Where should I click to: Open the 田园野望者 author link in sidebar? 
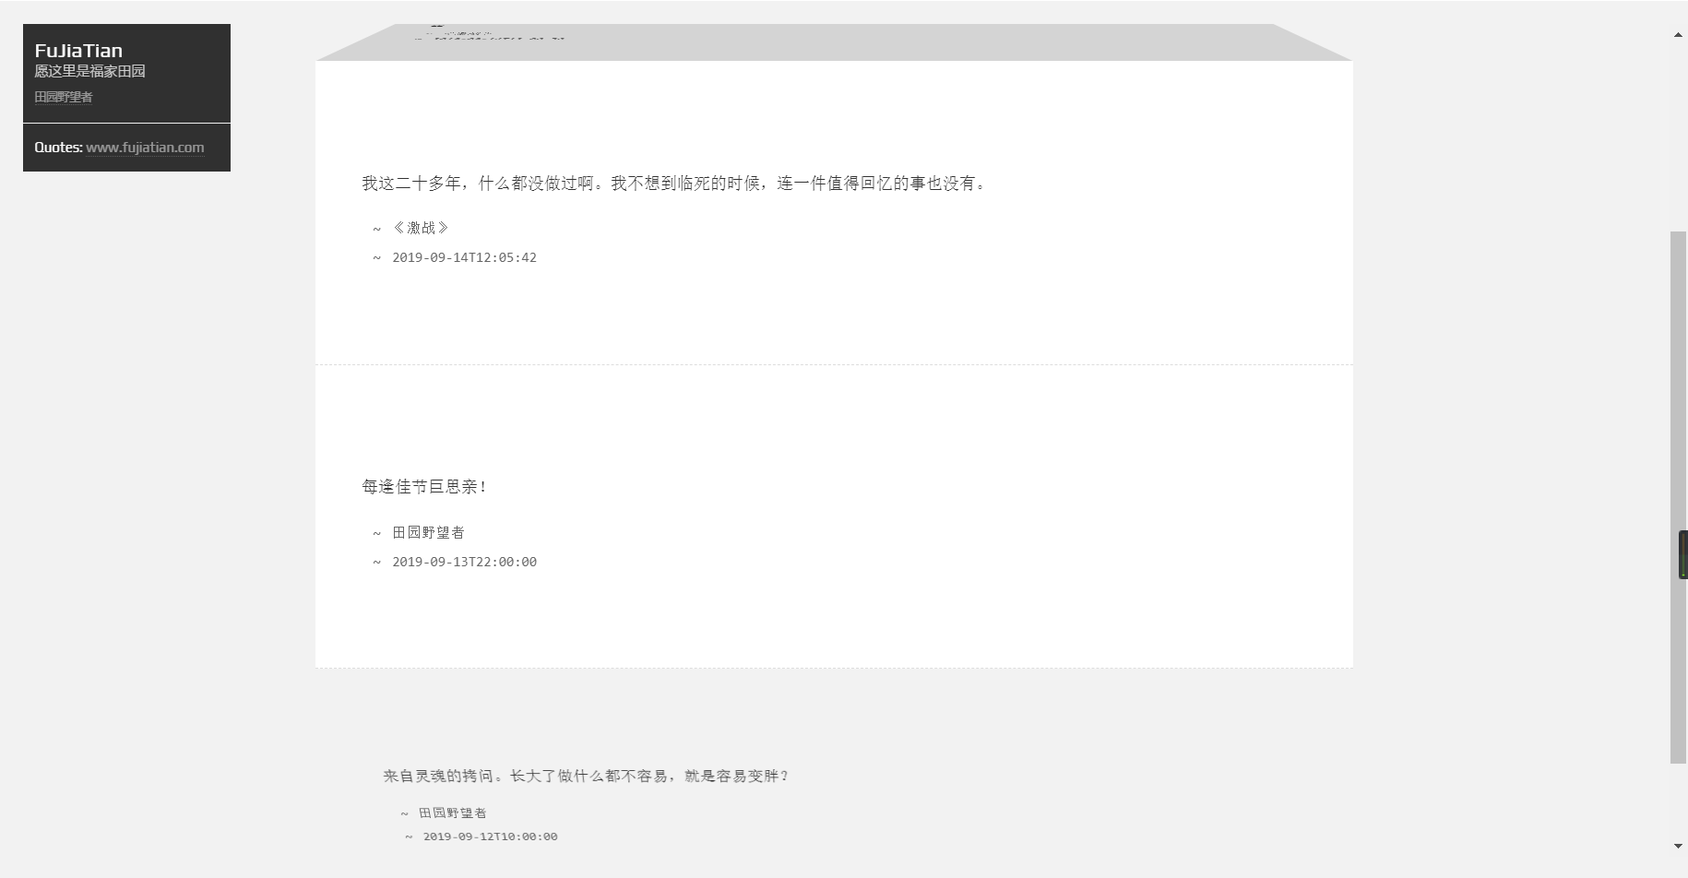62,96
